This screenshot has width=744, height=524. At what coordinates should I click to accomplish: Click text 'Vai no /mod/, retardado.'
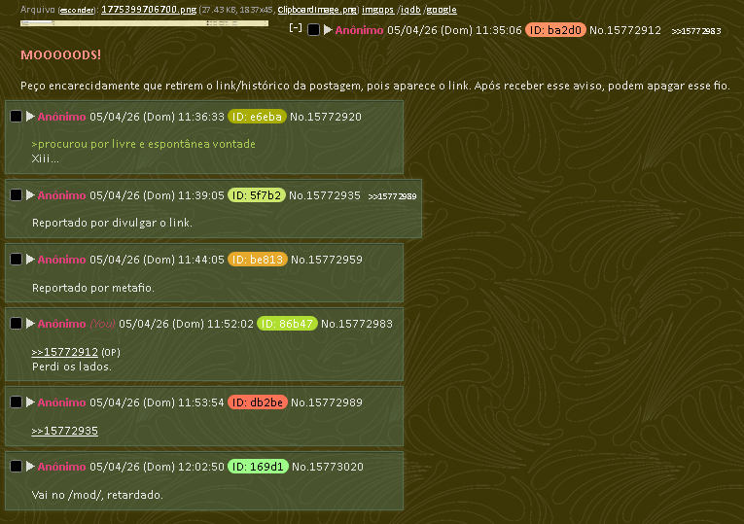click(x=97, y=495)
